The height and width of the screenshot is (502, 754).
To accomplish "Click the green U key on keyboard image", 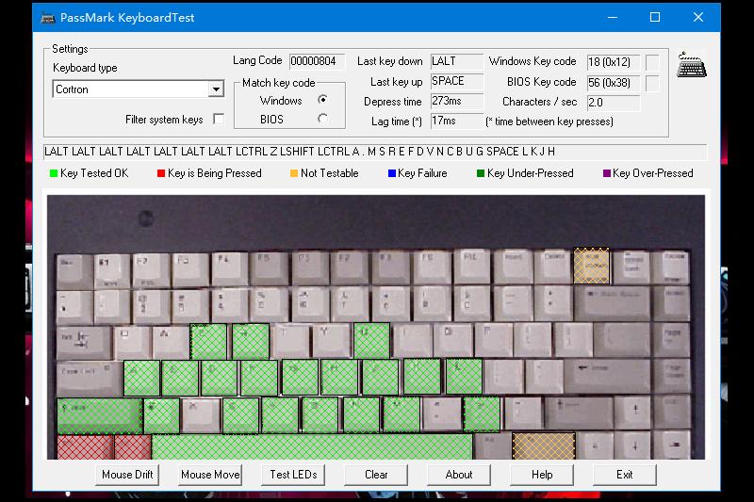I will (x=371, y=341).
